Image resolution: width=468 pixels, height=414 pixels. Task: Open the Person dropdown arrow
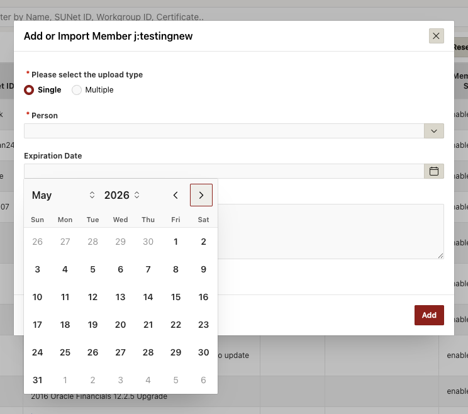(433, 131)
